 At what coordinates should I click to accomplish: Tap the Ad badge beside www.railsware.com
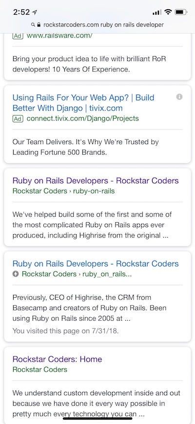[x=18, y=36]
